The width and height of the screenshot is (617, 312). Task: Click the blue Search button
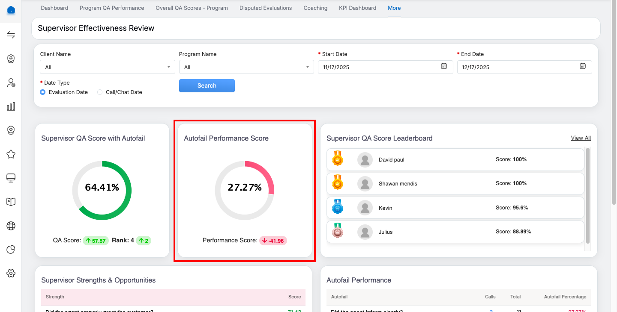(x=207, y=85)
